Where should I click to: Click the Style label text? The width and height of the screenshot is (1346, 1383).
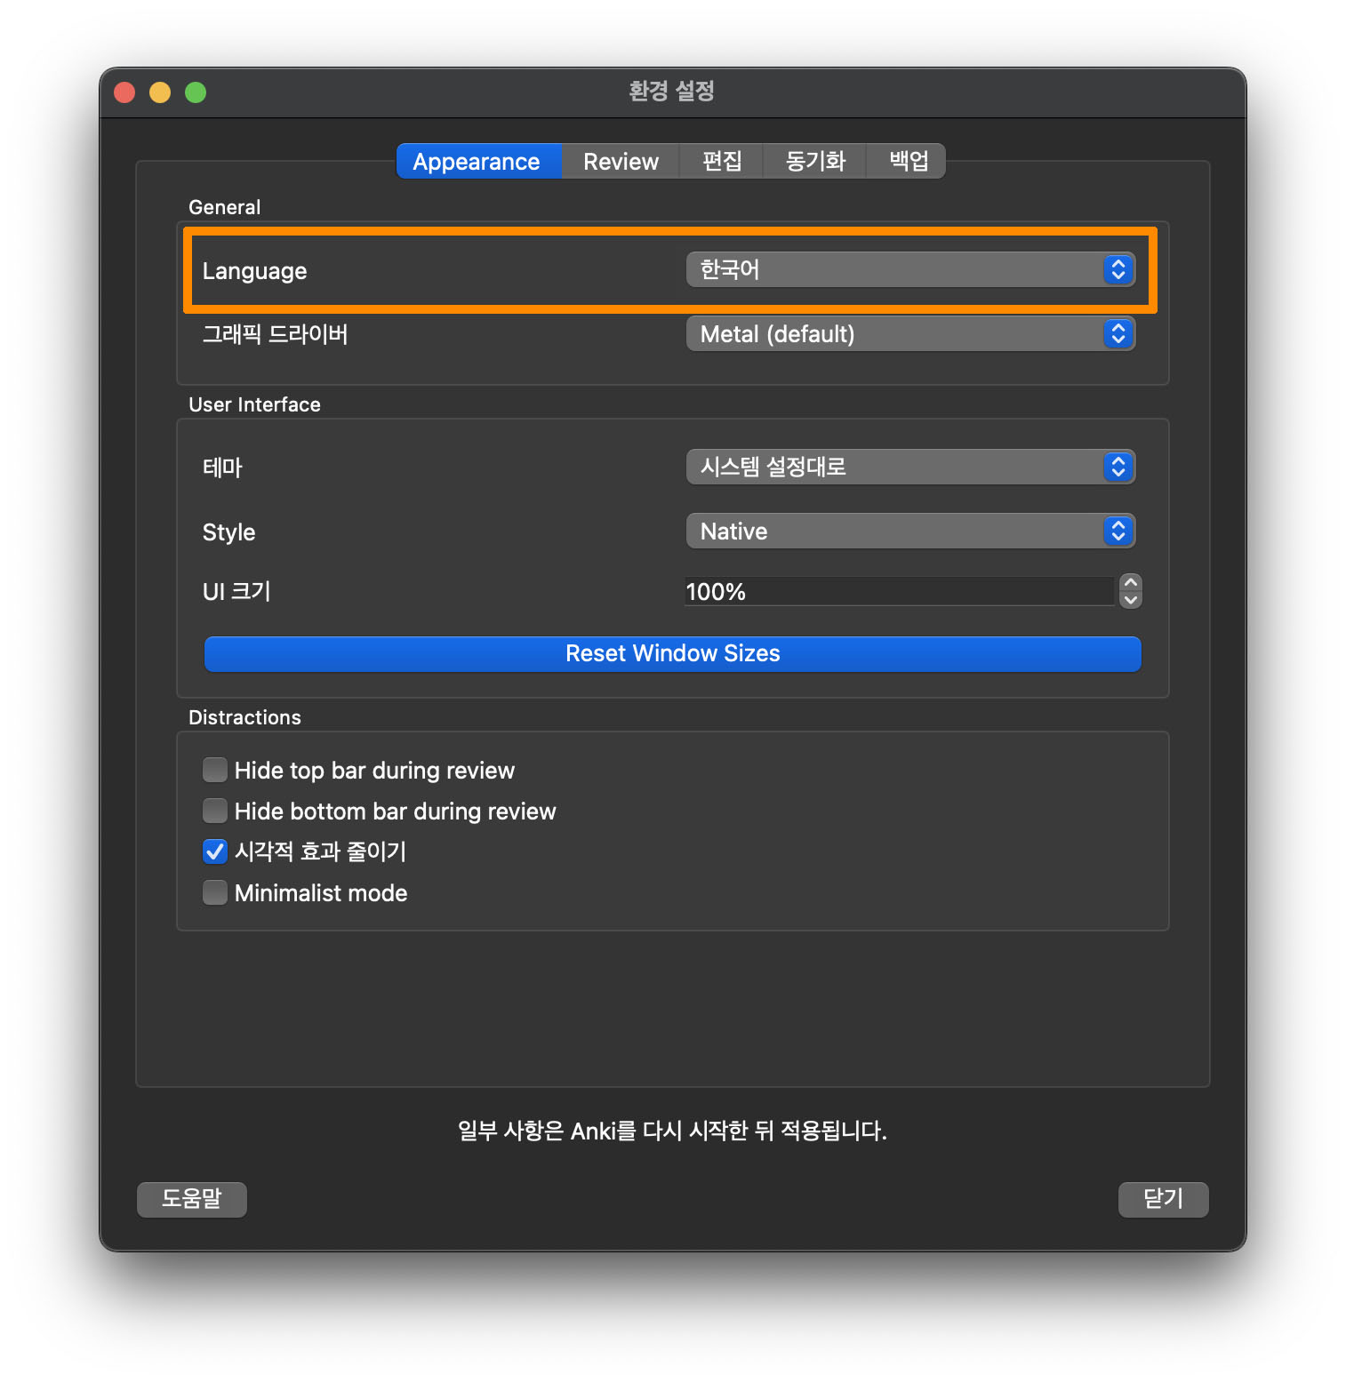click(229, 532)
